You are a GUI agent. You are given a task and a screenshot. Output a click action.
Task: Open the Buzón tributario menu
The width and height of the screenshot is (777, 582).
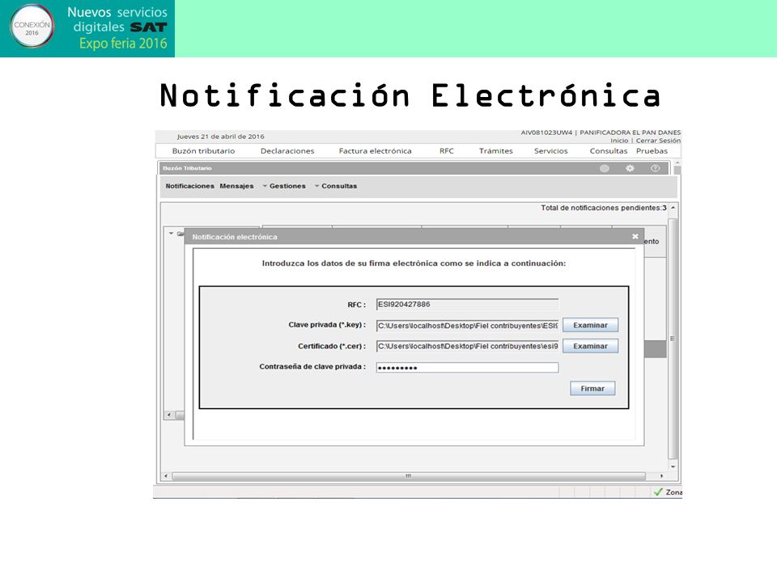[203, 151]
